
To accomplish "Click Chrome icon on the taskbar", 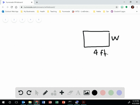I will [x=37, y=102].
